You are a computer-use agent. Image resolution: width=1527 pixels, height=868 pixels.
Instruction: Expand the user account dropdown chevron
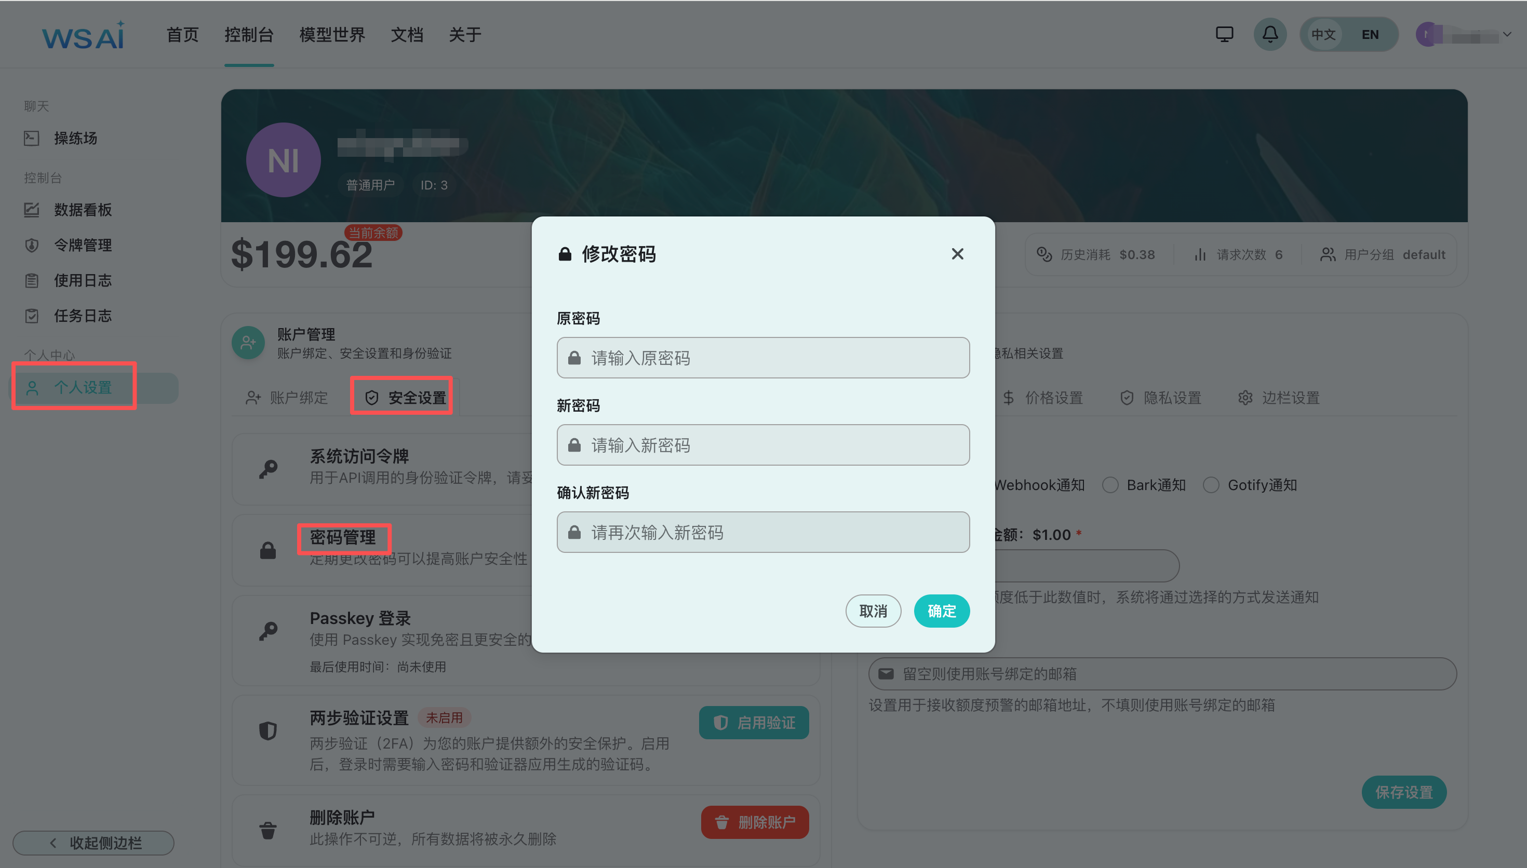(1507, 35)
